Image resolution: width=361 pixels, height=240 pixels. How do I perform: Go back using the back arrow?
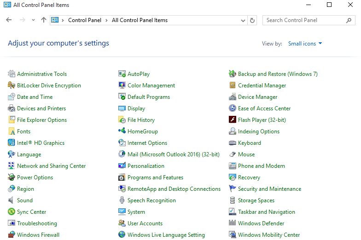pos(9,20)
